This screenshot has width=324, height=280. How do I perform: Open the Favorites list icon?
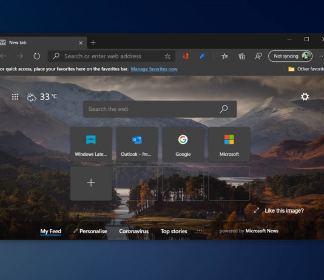(224, 56)
